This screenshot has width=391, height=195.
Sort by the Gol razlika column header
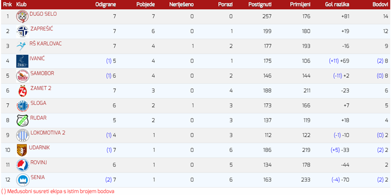click(x=337, y=5)
